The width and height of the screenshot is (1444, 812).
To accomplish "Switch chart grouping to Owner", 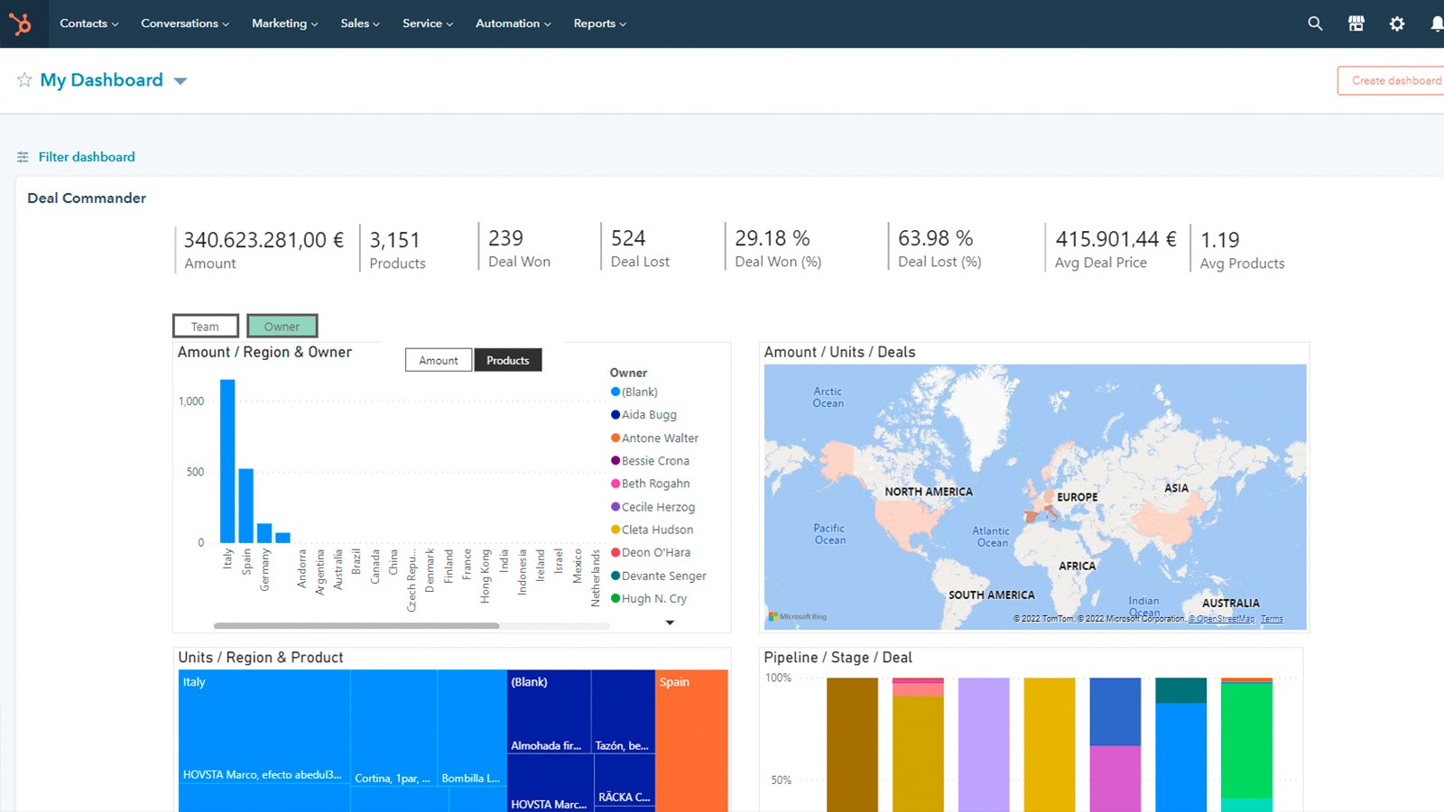I will coord(282,327).
